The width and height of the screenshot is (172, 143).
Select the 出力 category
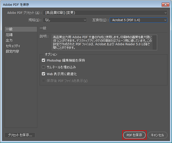tap(21, 40)
